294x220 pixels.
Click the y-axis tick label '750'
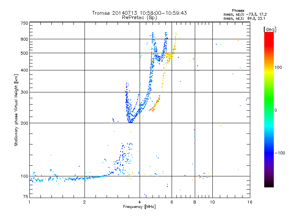(x=24, y=23)
